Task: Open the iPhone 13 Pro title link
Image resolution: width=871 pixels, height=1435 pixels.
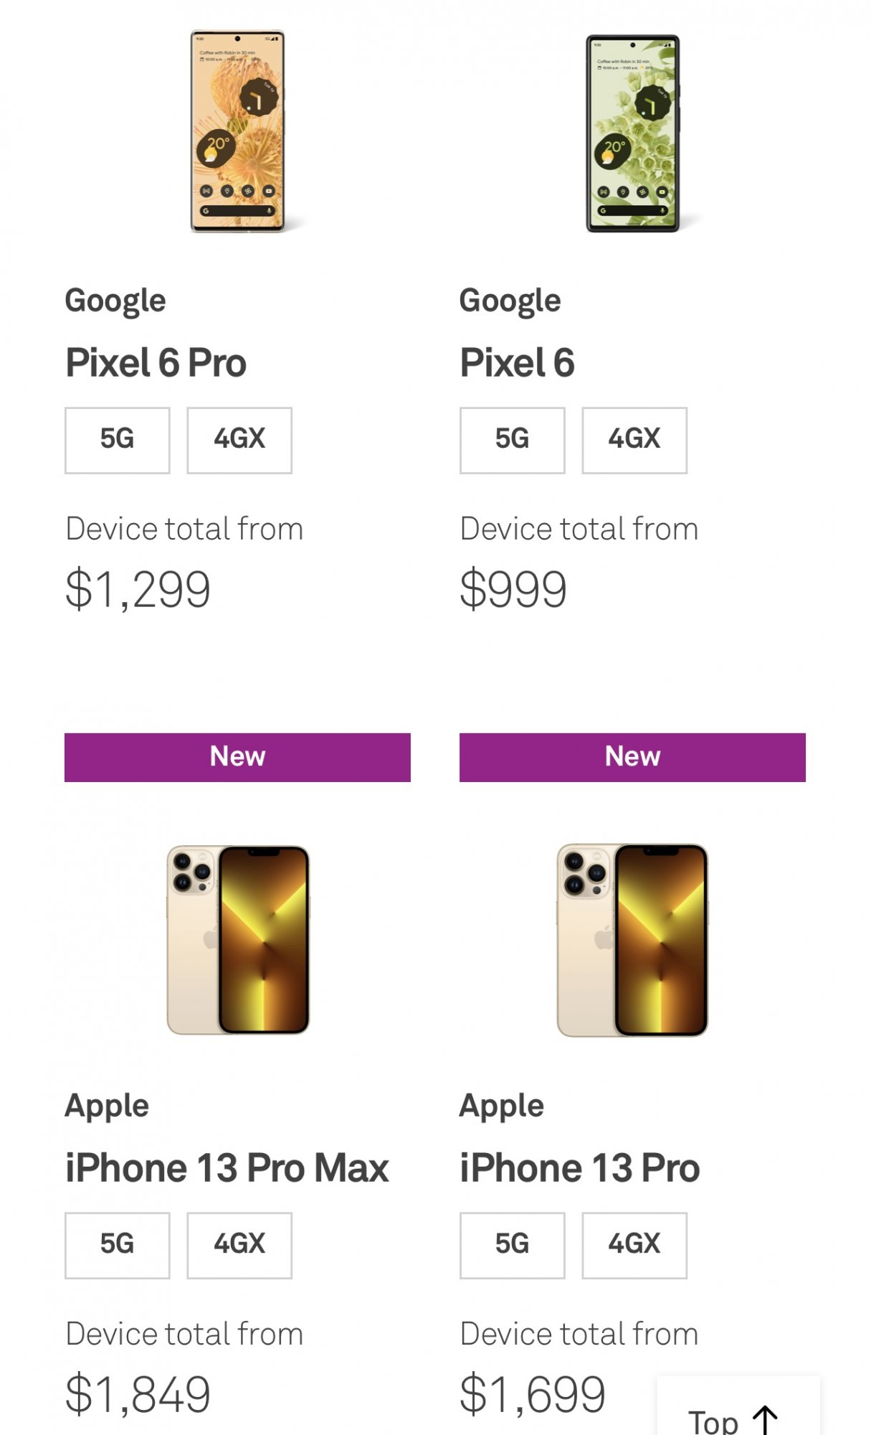Action: coord(579,1168)
